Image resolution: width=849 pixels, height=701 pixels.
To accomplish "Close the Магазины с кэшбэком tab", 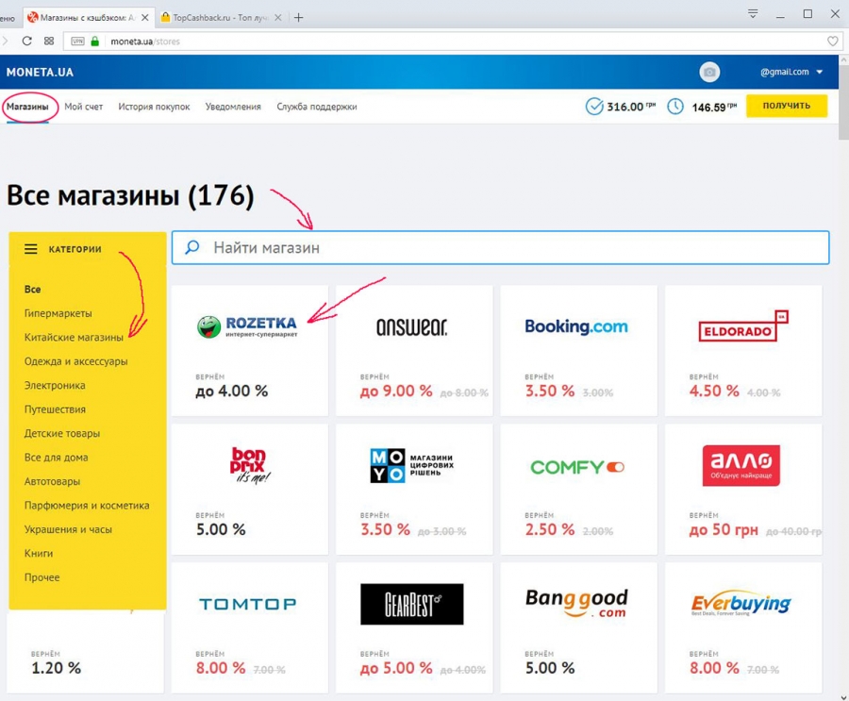I will point(145,18).
